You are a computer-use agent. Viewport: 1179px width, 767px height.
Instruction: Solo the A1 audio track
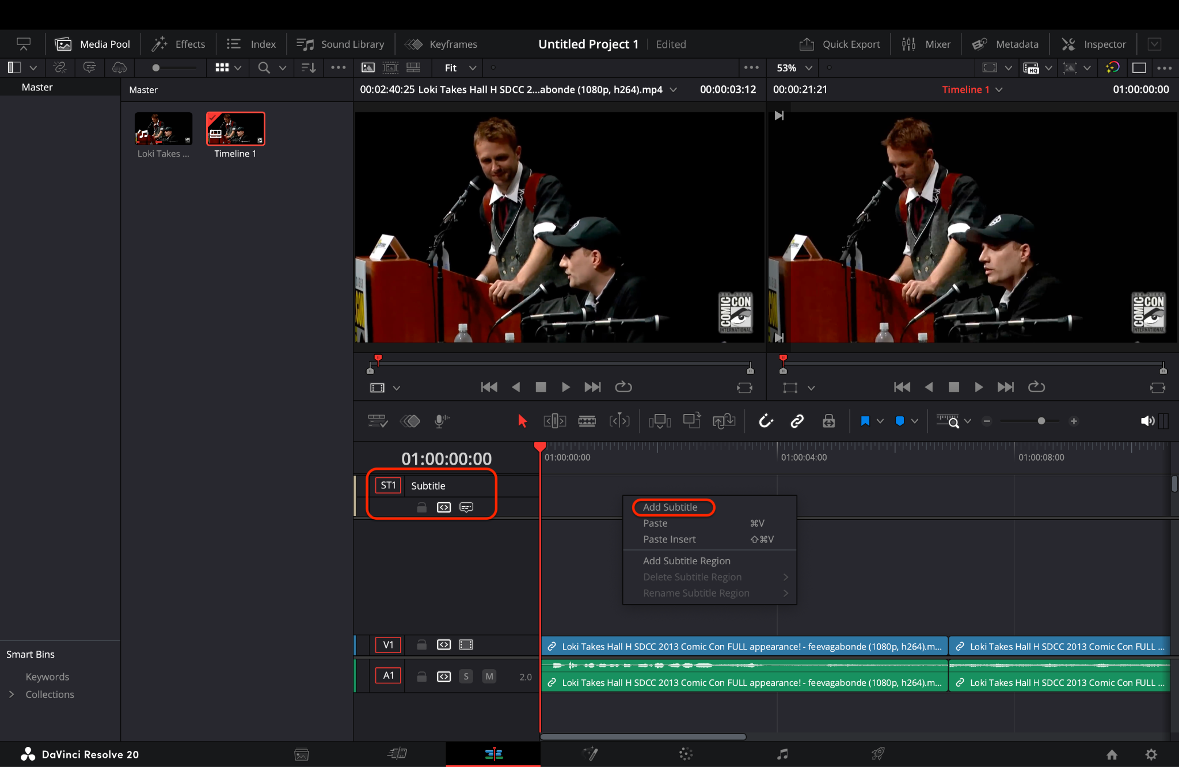(x=466, y=676)
